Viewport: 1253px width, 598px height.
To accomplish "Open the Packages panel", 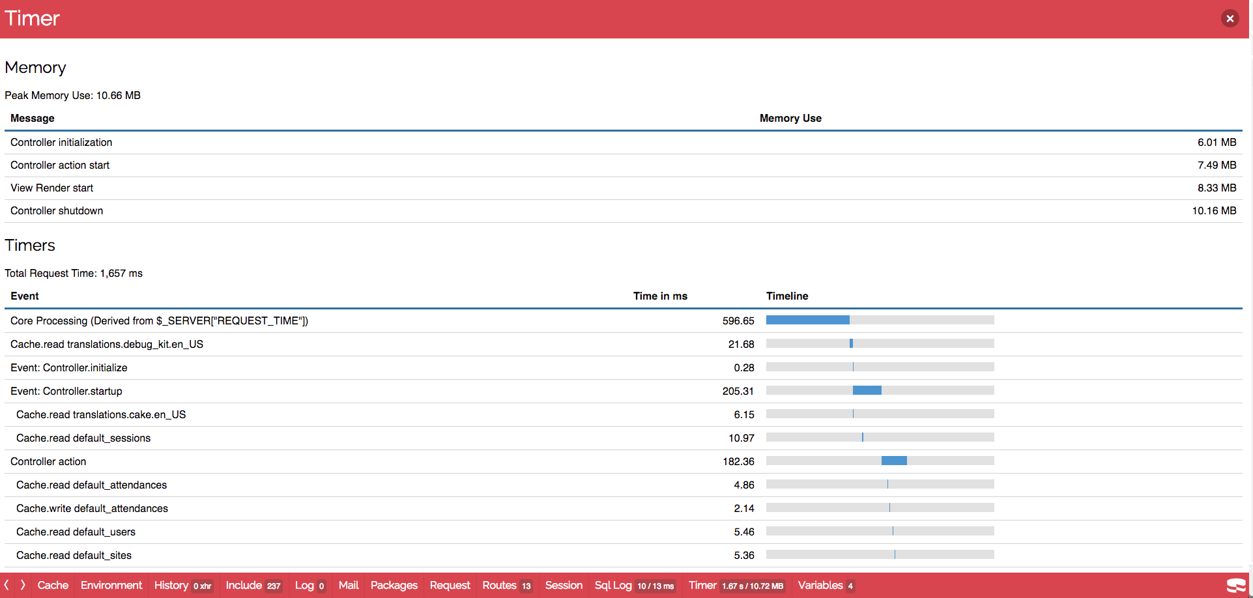I will click(x=394, y=586).
